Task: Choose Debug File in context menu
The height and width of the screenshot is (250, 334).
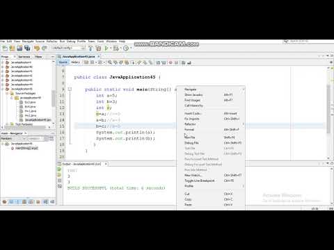Action: tap(211, 143)
